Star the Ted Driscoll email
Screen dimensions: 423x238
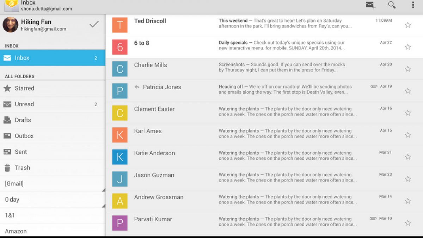tap(408, 25)
